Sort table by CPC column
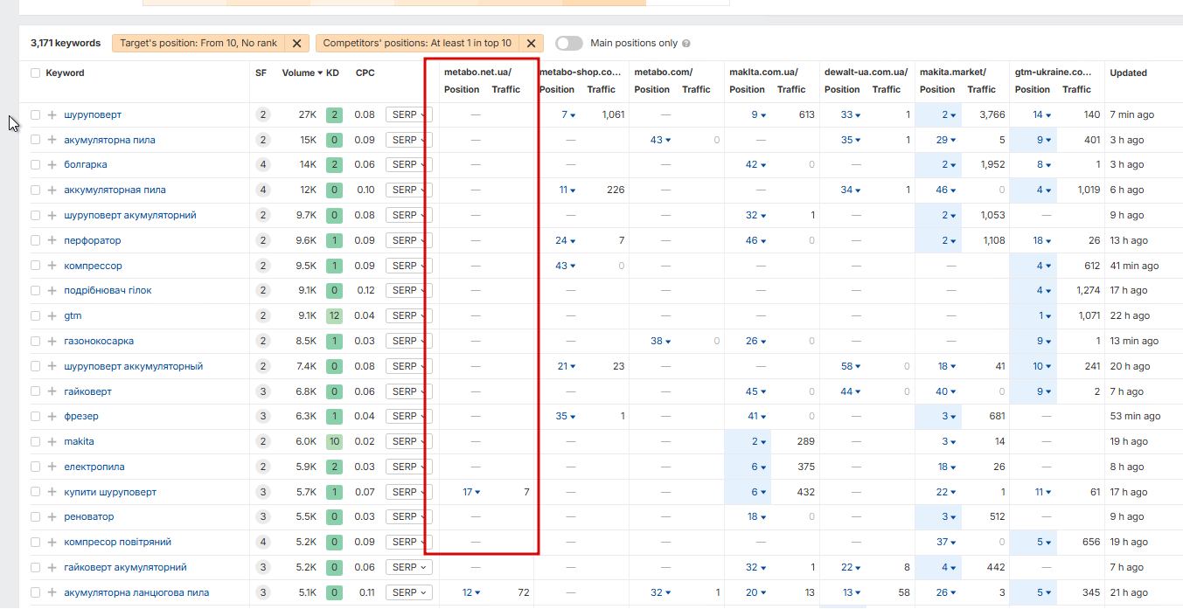This screenshot has height=609, width=1183. tap(365, 73)
